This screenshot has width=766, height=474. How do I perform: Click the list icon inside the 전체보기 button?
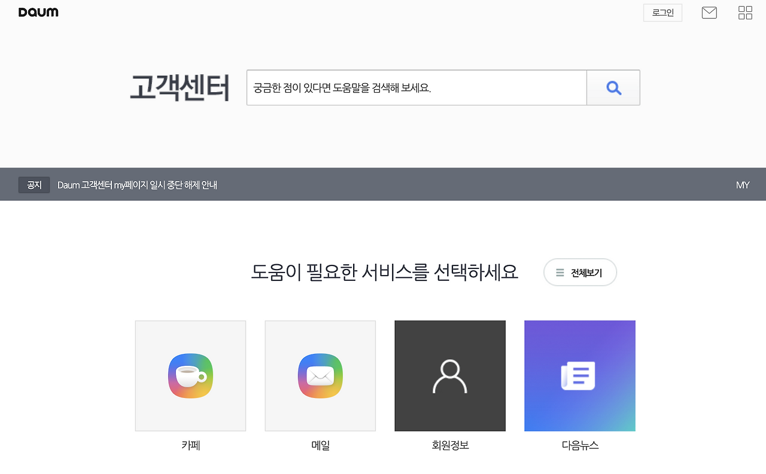point(560,272)
